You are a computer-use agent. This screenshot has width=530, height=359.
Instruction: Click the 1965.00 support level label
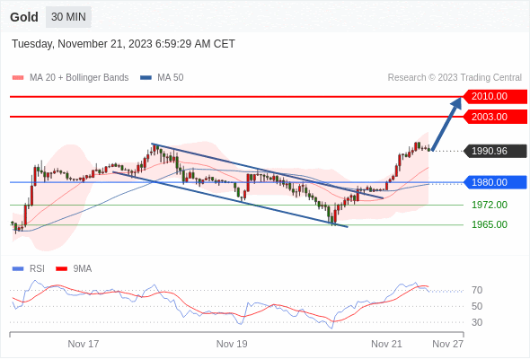tap(490, 224)
